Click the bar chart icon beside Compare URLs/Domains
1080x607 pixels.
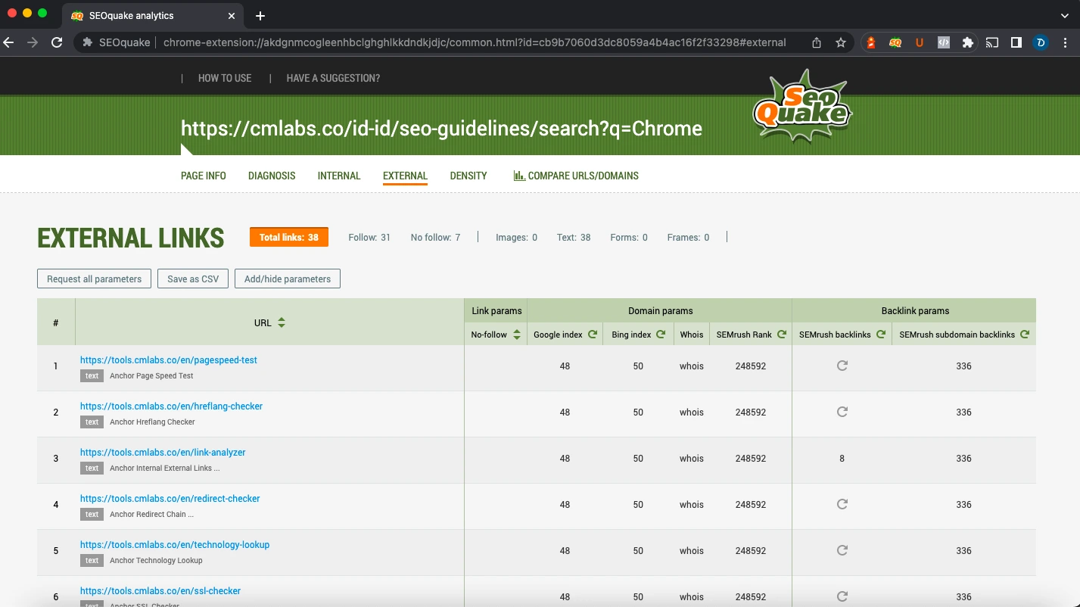tap(519, 175)
